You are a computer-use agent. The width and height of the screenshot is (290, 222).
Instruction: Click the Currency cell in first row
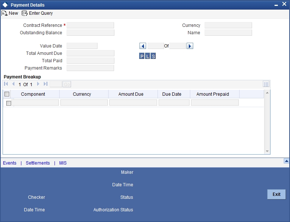(84, 102)
